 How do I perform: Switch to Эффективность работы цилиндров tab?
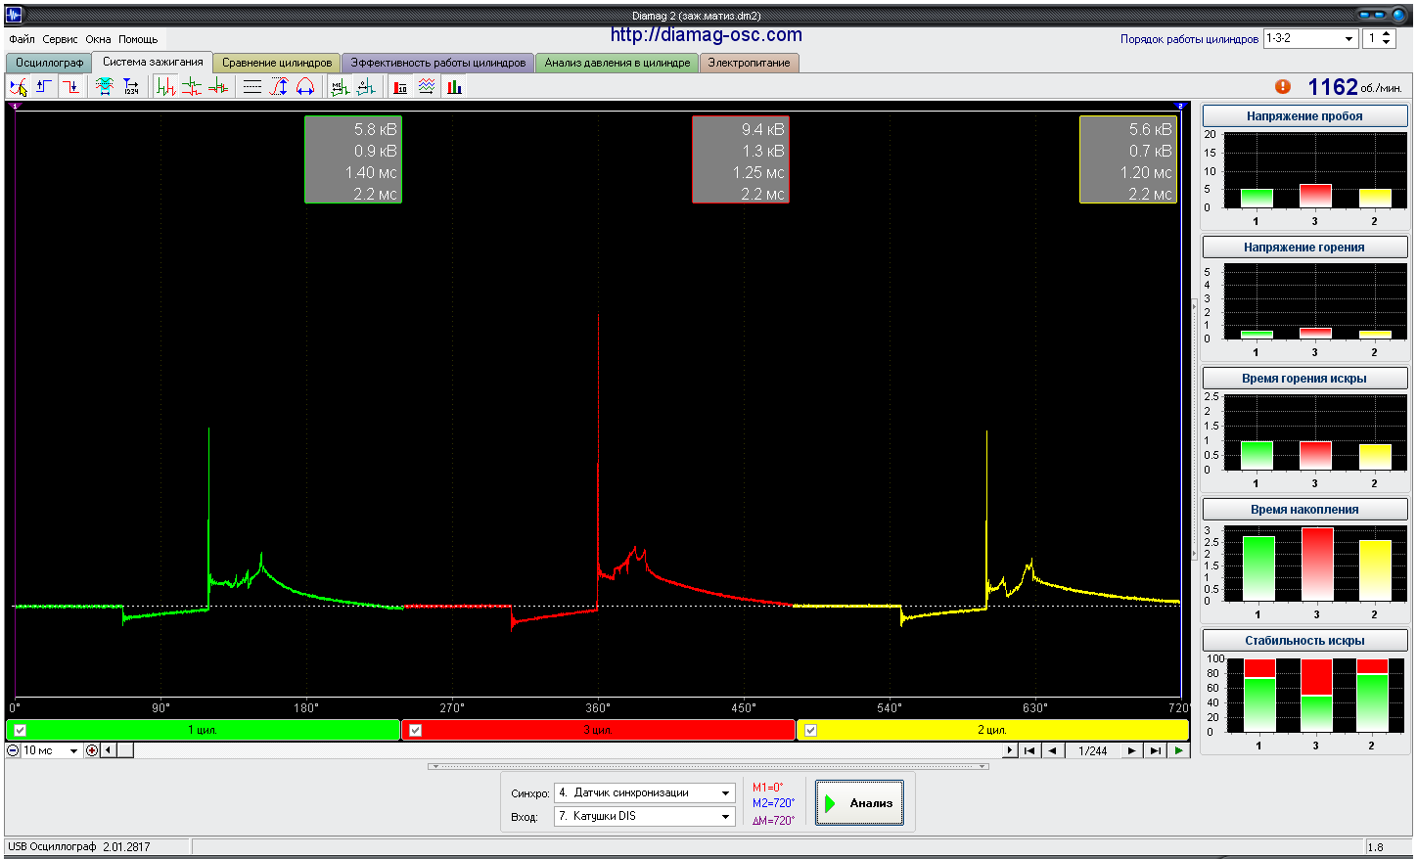[438, 63]
